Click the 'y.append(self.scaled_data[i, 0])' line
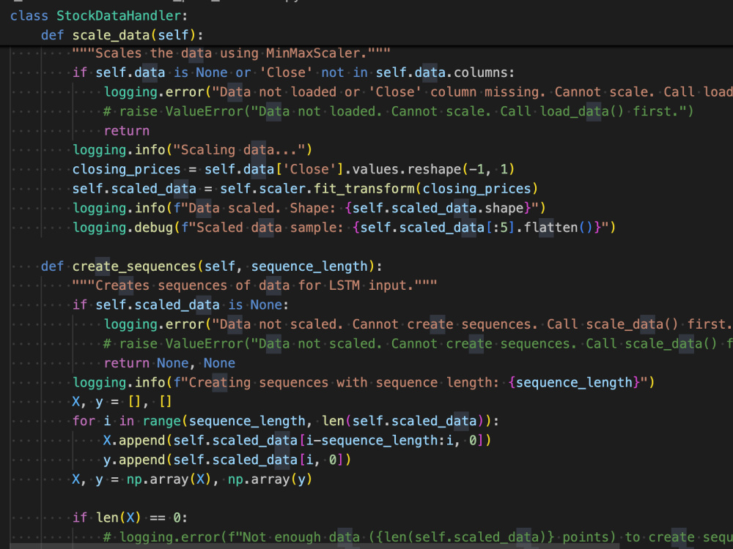733x549 pixels. click(227, 460)
